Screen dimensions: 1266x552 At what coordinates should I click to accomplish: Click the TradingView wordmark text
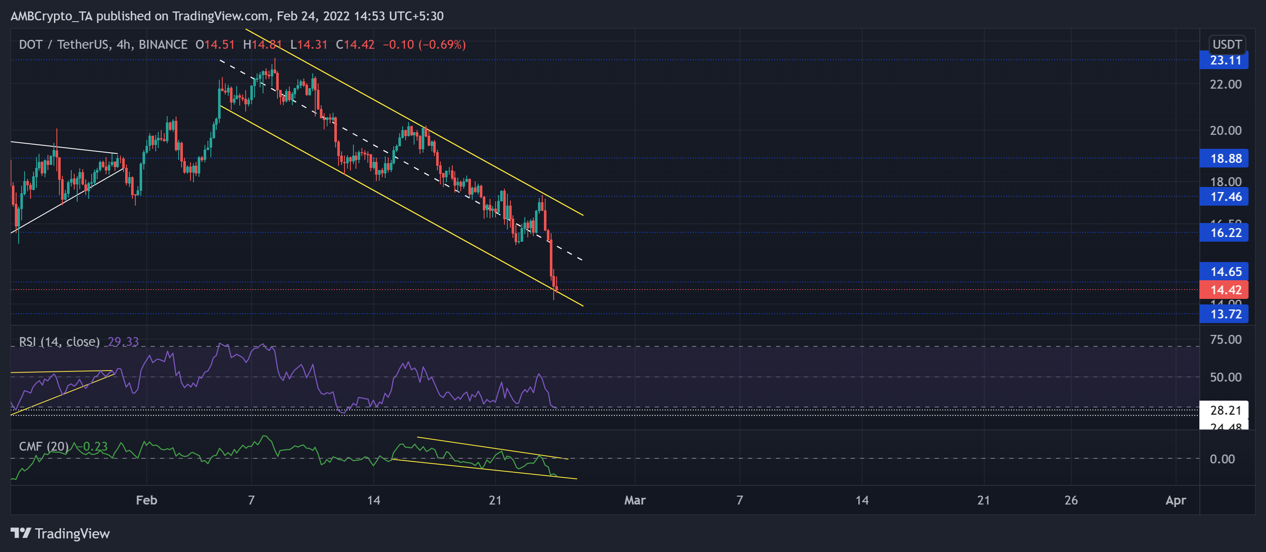pos(72,533)
